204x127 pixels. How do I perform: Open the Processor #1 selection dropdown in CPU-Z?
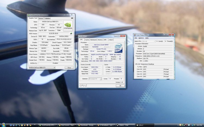click(95, 79)
